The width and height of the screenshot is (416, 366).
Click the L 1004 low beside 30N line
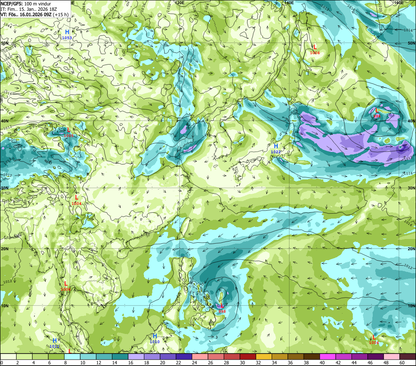point(77,200)
